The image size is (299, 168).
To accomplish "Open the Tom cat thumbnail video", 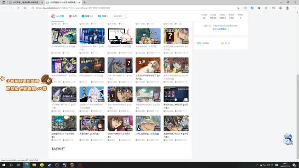I will point(148,36).
